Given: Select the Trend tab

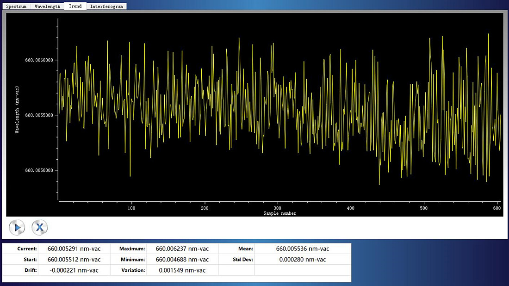Looking at the screenshot, I should tap(75, 6).
